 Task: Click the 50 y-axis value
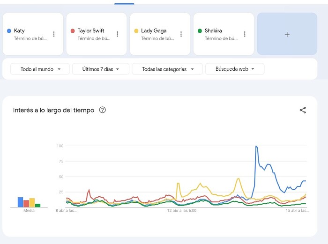point(61,177)
